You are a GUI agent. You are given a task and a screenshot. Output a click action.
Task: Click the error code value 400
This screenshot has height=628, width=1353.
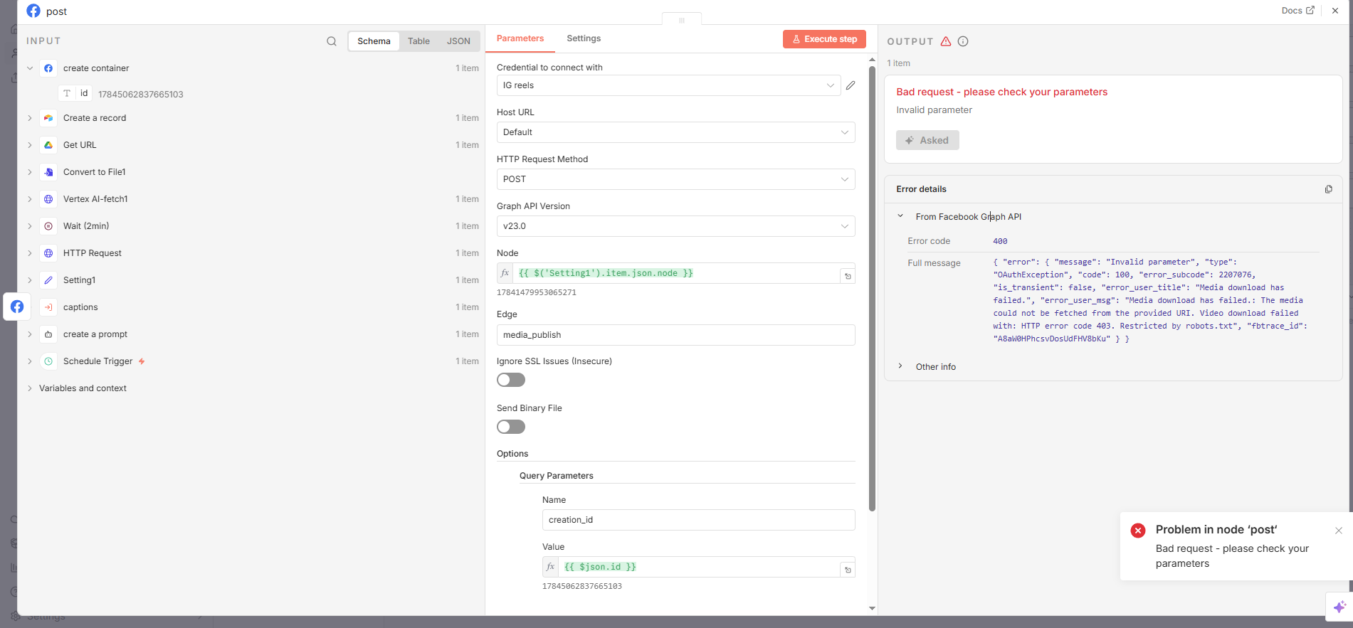[x=1000, y=241]
